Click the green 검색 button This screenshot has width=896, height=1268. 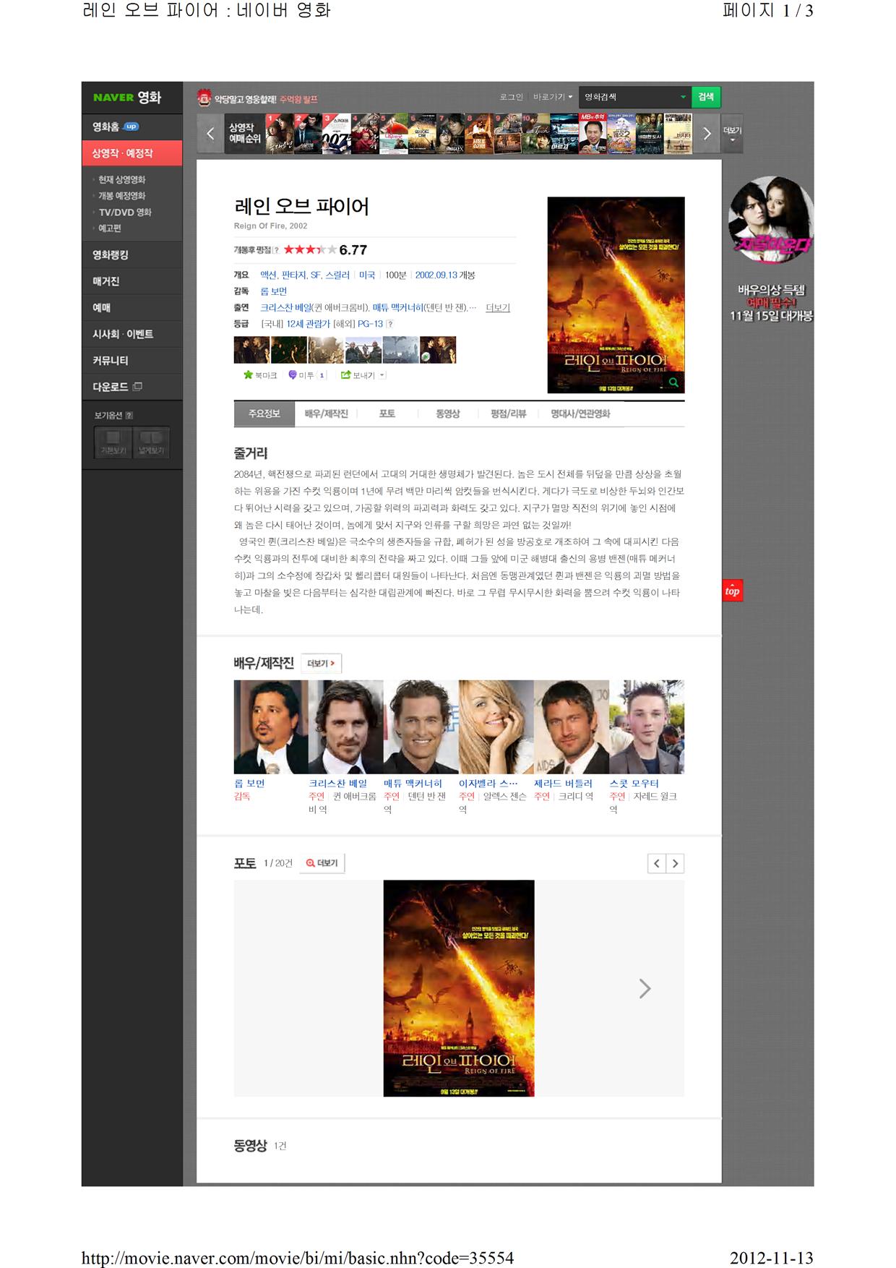[x=706, y=97]
